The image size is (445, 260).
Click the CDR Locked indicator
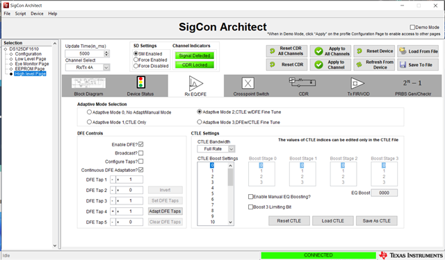pyautogui.click(x=195, y=64)
